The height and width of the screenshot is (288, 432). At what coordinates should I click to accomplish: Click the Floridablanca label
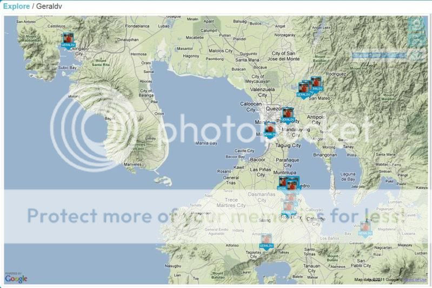point(137,26)
